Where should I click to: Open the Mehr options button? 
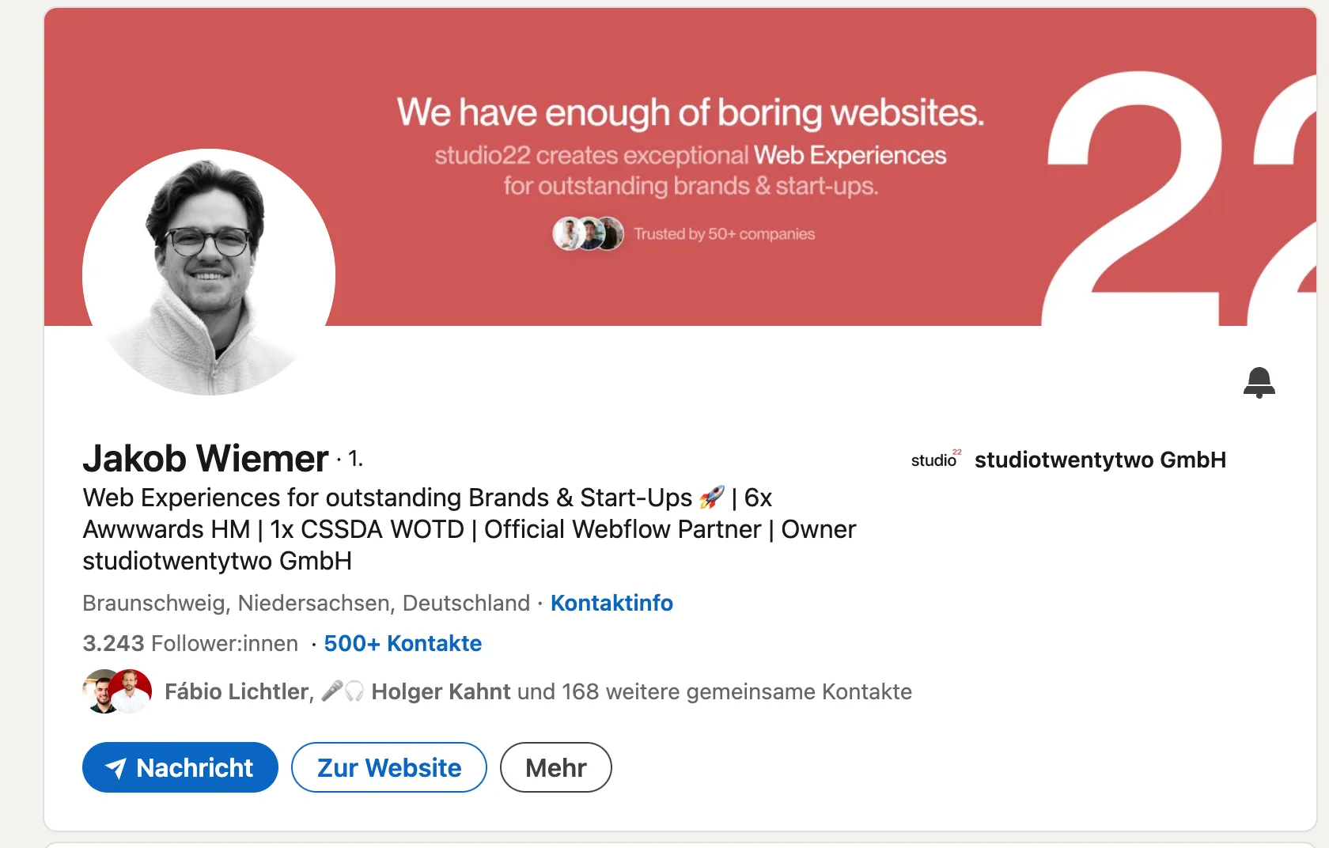point(556,767)
